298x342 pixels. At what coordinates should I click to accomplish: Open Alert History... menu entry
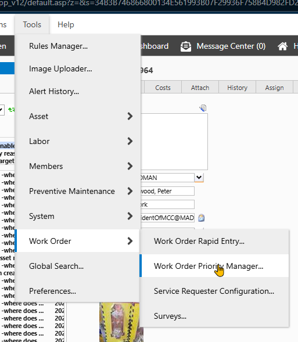(x=78, y=91)
